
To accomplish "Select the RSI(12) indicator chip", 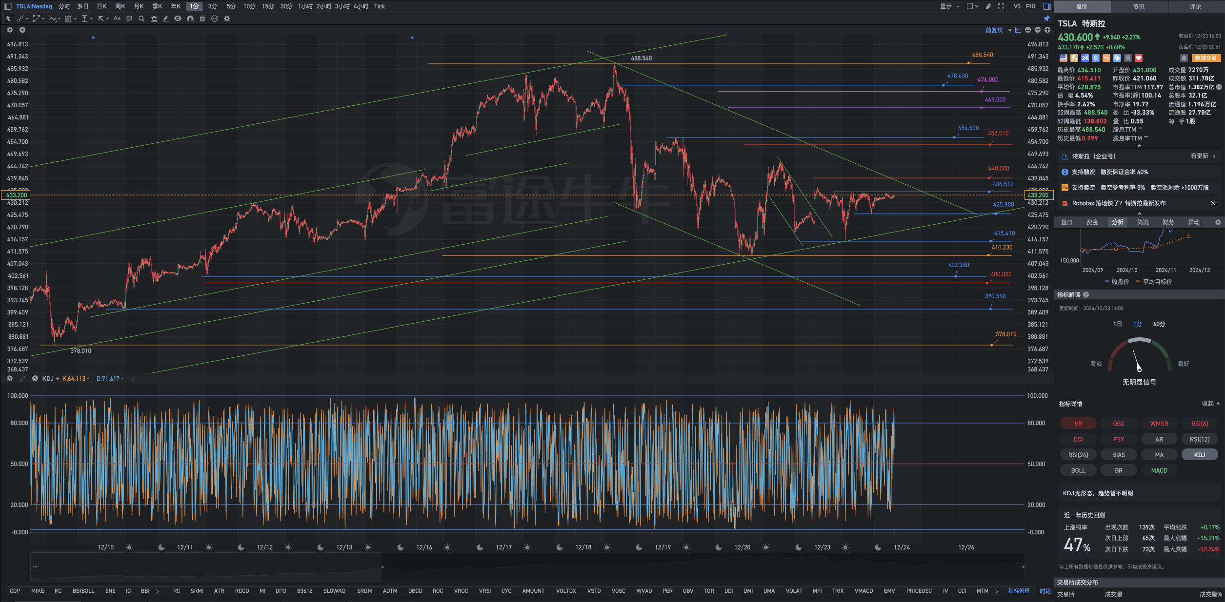I will [x=1200, y=439].
